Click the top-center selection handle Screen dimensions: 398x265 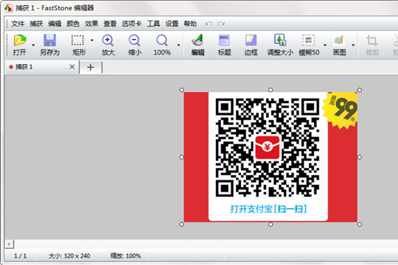point(270,90)
